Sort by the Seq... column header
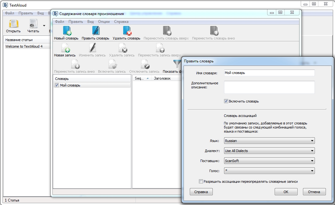 click(142, 78)
